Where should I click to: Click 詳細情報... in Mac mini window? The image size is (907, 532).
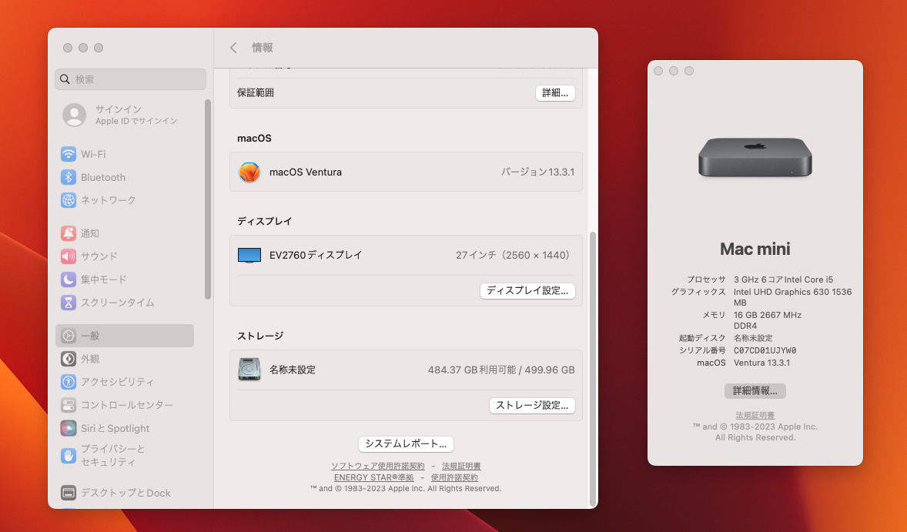point(755,391)
